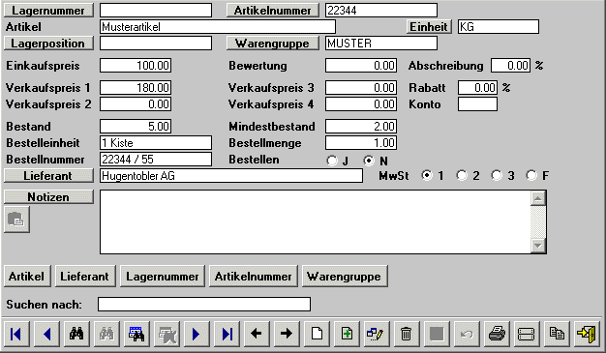Click the notes scrollbar down arrow
The image size is (606, 353).
[x=538, y=246]
